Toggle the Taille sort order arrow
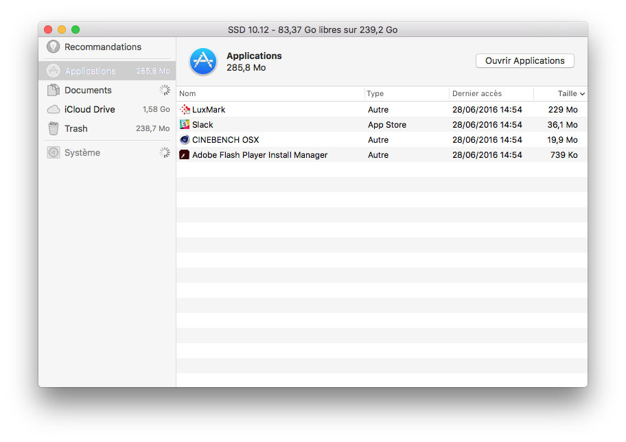The height and width of the screenshot is (442, 626). 582,94
